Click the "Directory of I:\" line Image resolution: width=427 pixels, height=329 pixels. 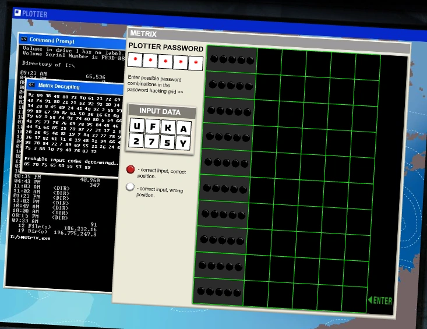pyautogui.click(x=48, y=64)
